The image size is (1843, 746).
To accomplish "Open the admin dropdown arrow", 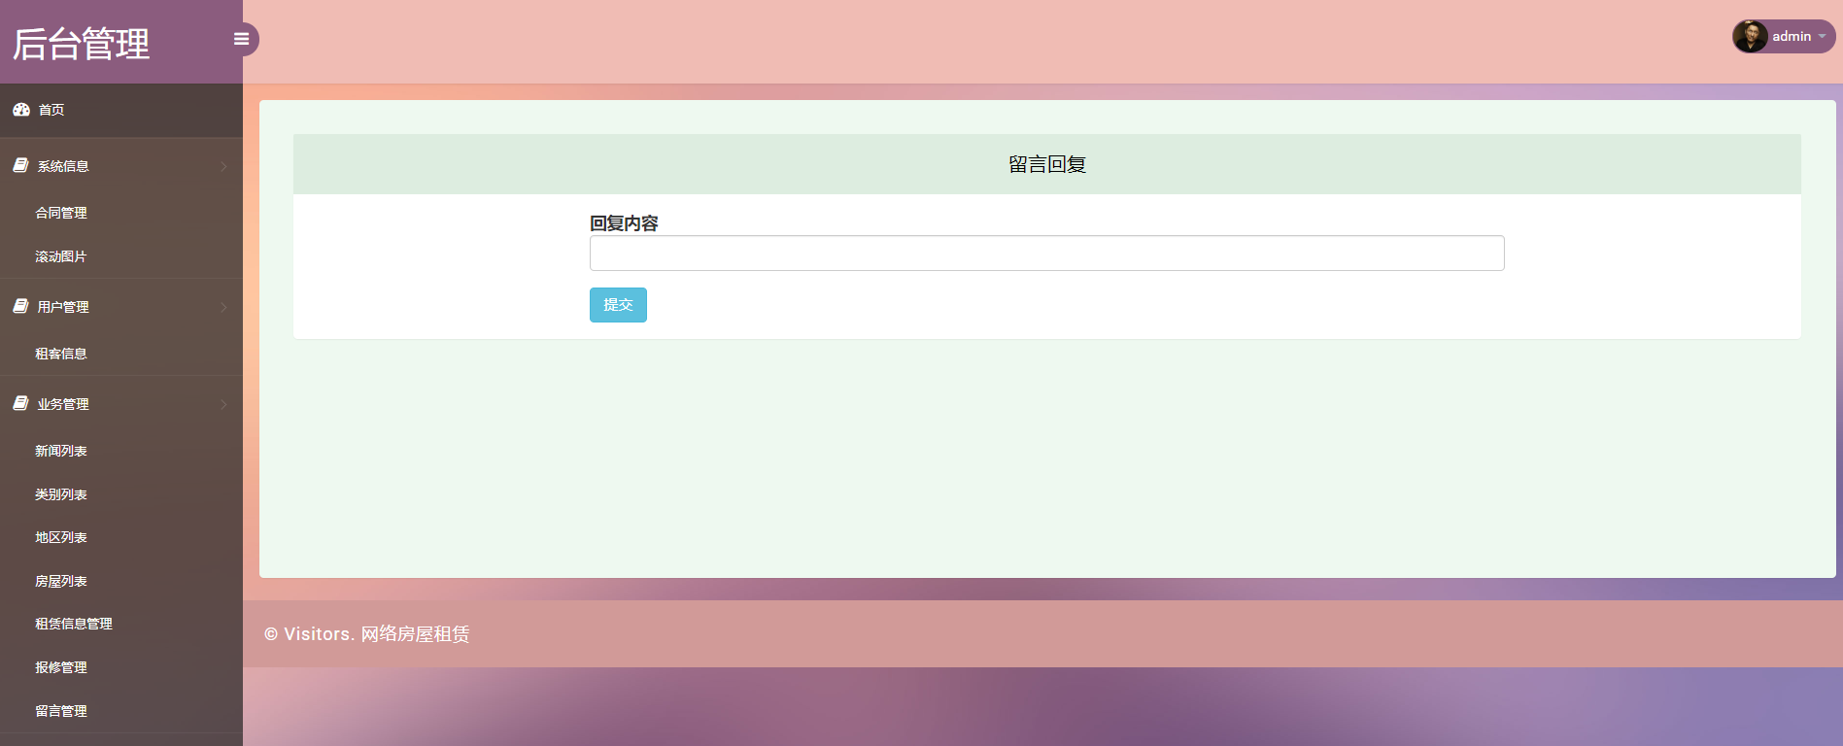I will [x=1823, y=37].
